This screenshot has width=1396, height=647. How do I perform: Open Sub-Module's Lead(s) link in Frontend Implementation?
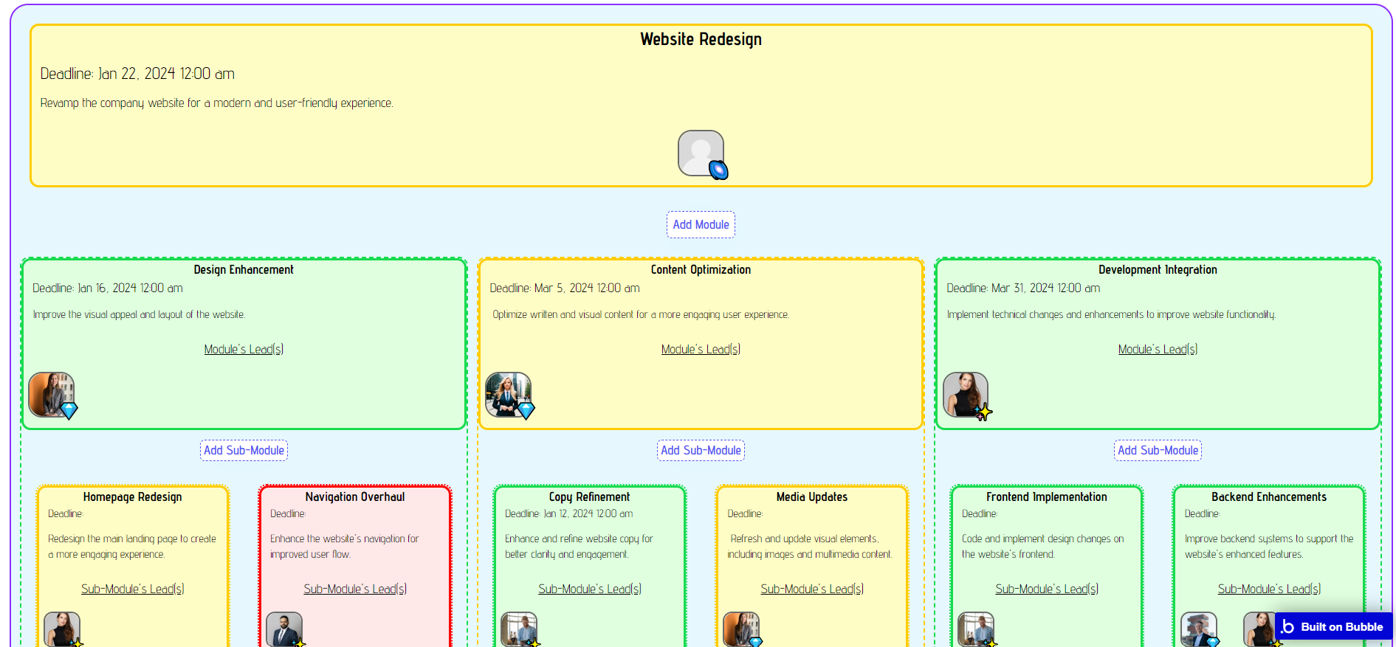1047,589
